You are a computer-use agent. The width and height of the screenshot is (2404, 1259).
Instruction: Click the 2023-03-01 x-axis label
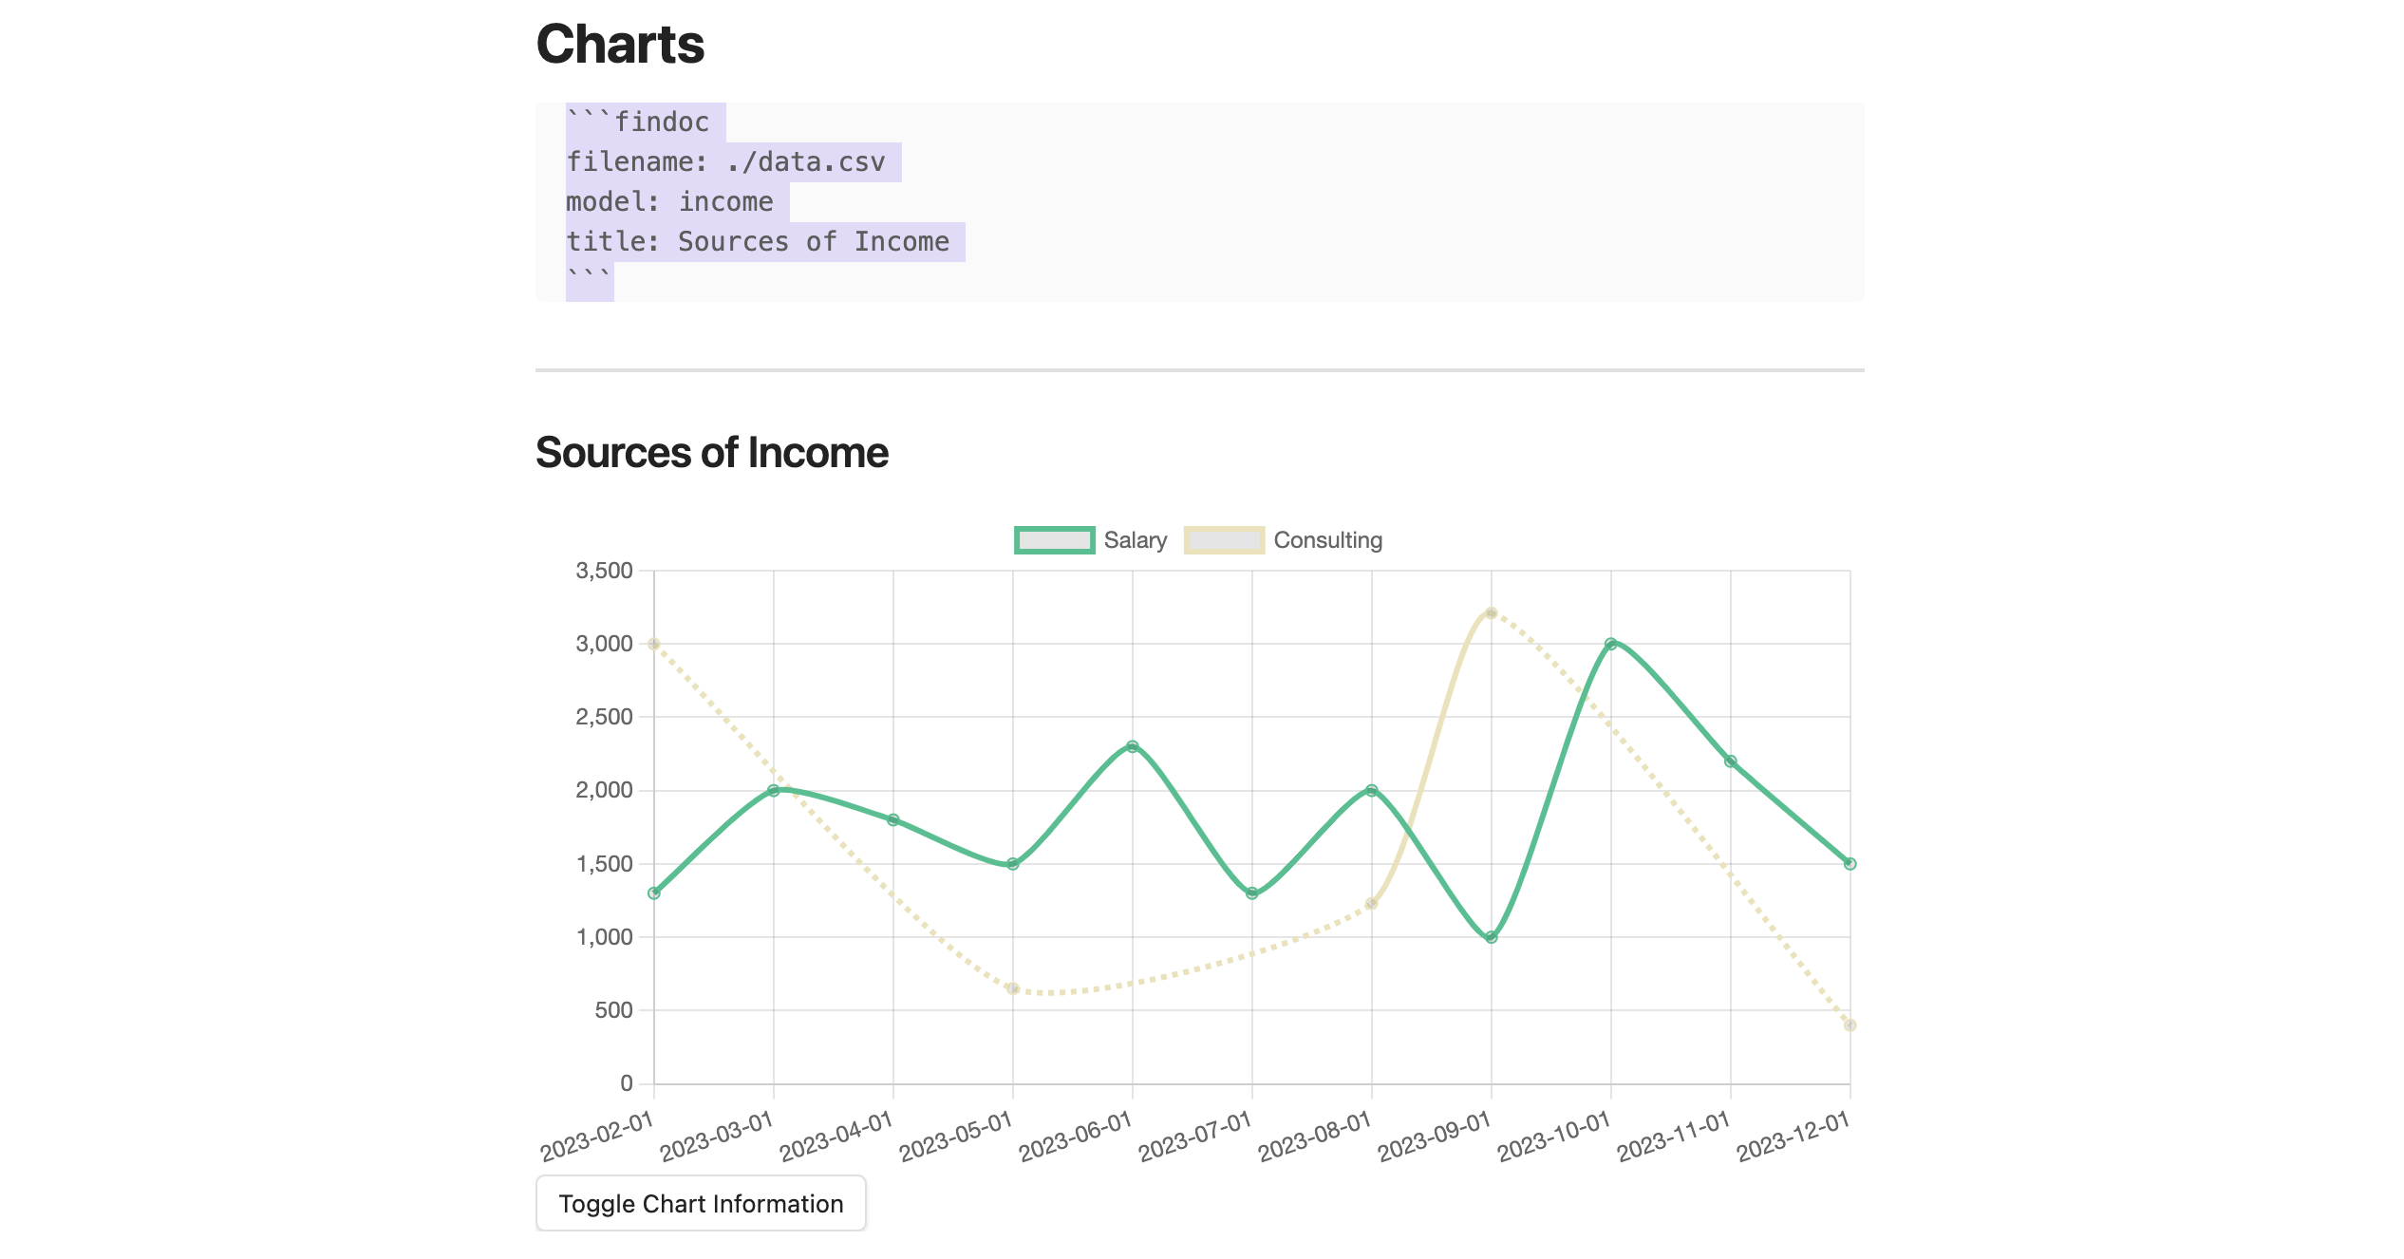tap(717, 1136)
